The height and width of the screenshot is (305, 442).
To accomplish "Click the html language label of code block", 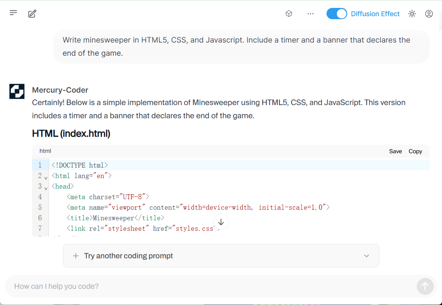I will pyautogui.click(x=45, y=151).
